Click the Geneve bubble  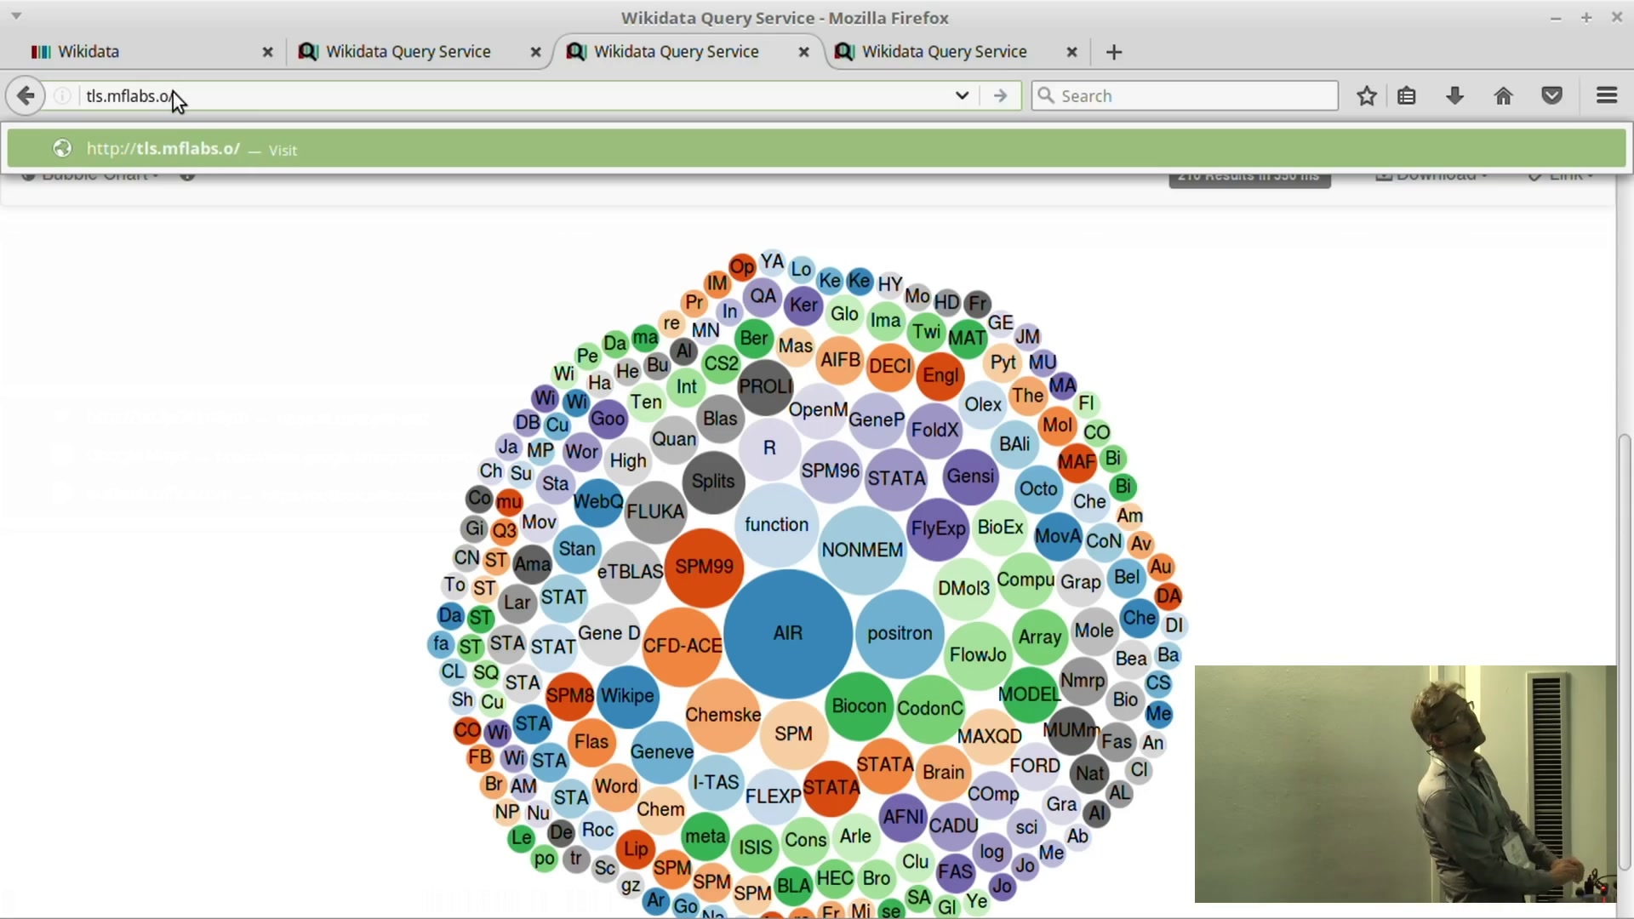coord(662,752)
